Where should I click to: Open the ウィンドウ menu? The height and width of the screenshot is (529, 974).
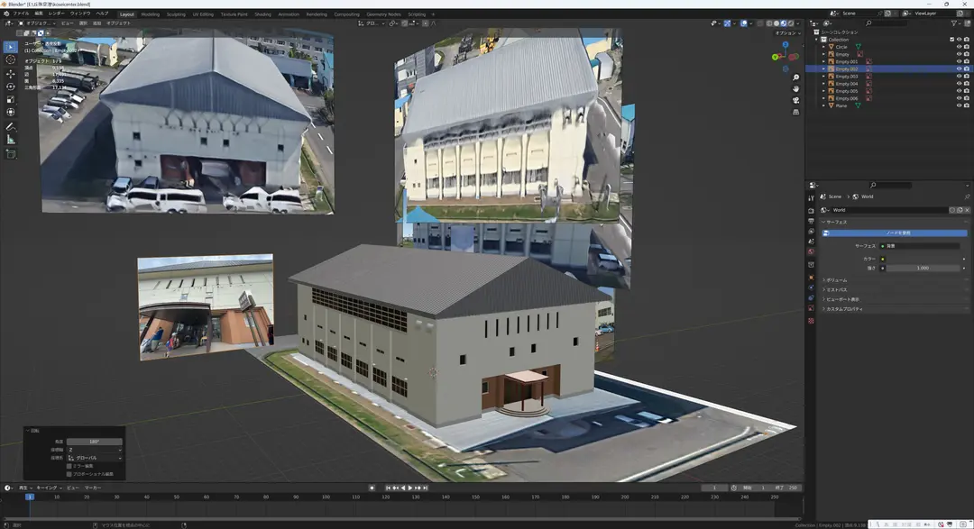coord(80,14)
